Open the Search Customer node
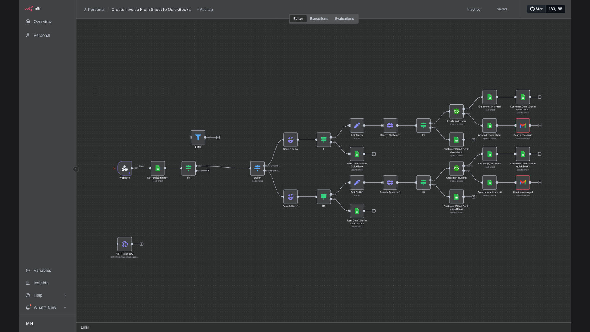The width and height of the screenshot is (590, 332). (x=390, y=125)
